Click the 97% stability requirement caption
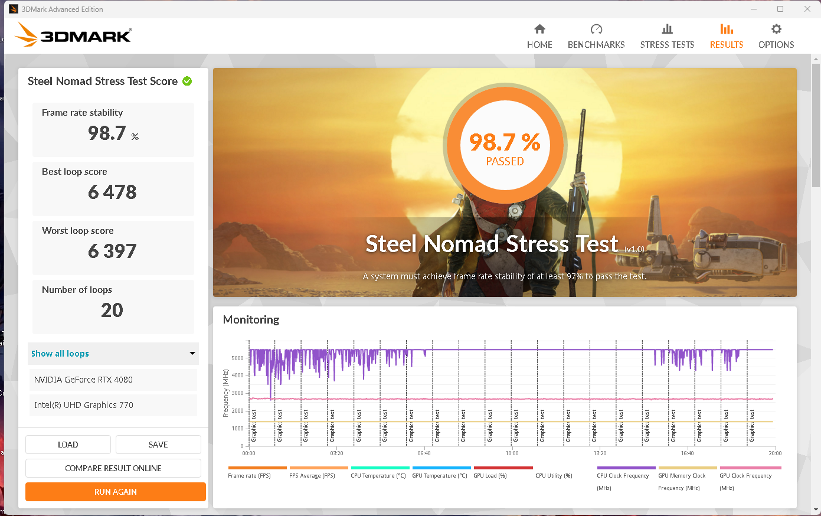This screenshot has height=516, width=821. coord(505,276)
